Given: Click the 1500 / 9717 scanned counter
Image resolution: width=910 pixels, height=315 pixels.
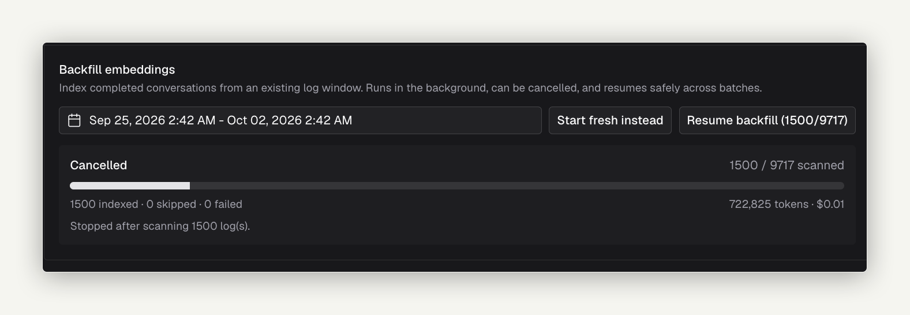Looking at the screenshot, I should pyautogui.click(x=787, y=165).
